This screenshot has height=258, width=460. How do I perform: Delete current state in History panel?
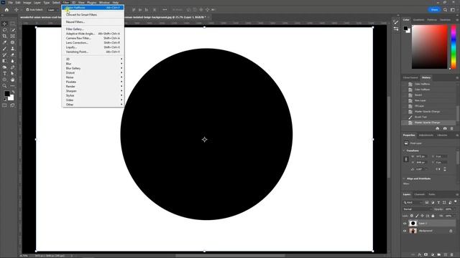pyautogui.click(x=452, y=128)
